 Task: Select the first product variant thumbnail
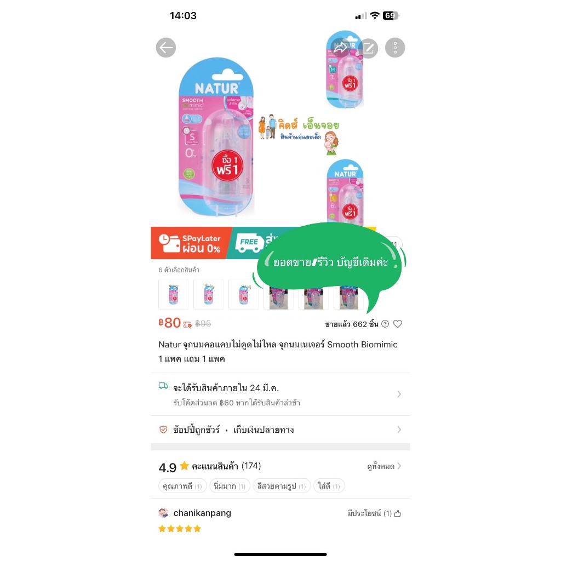(x=173, y=294)
